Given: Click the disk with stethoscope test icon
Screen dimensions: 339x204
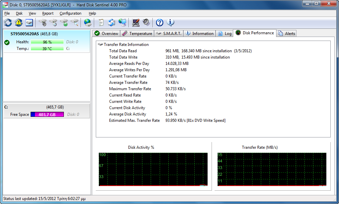Looking at the screenshot, I should coord(43,23).
